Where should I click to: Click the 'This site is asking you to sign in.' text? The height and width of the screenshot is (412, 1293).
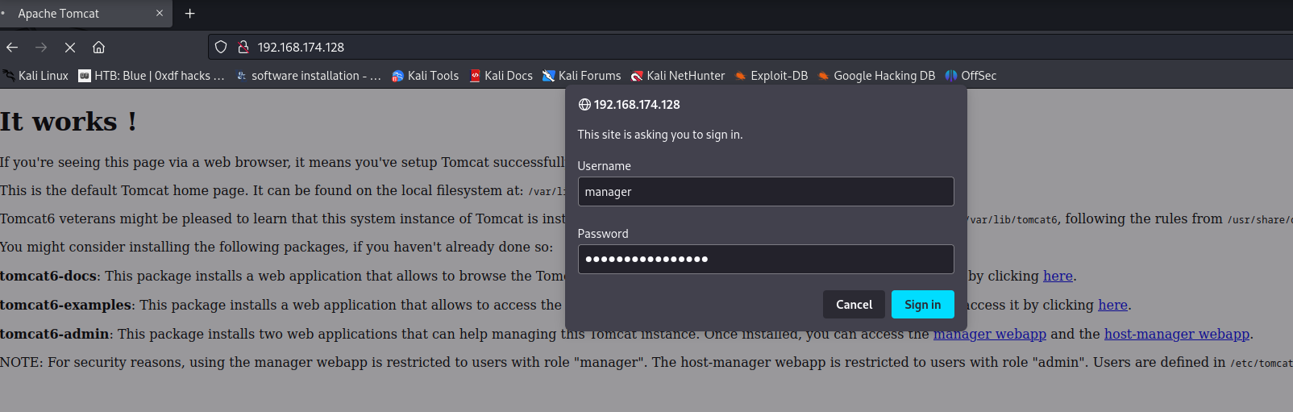click(x=660, y=135)
